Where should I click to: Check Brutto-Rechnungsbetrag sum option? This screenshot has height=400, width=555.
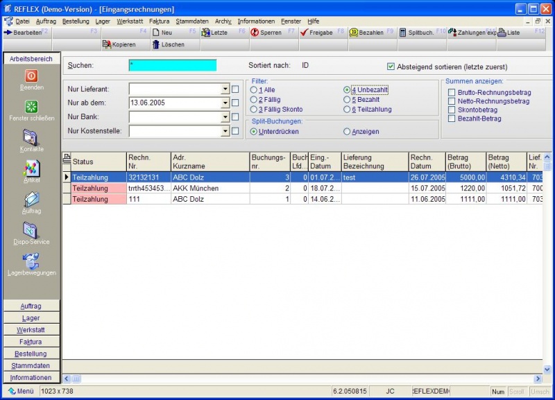pos(452,92)
